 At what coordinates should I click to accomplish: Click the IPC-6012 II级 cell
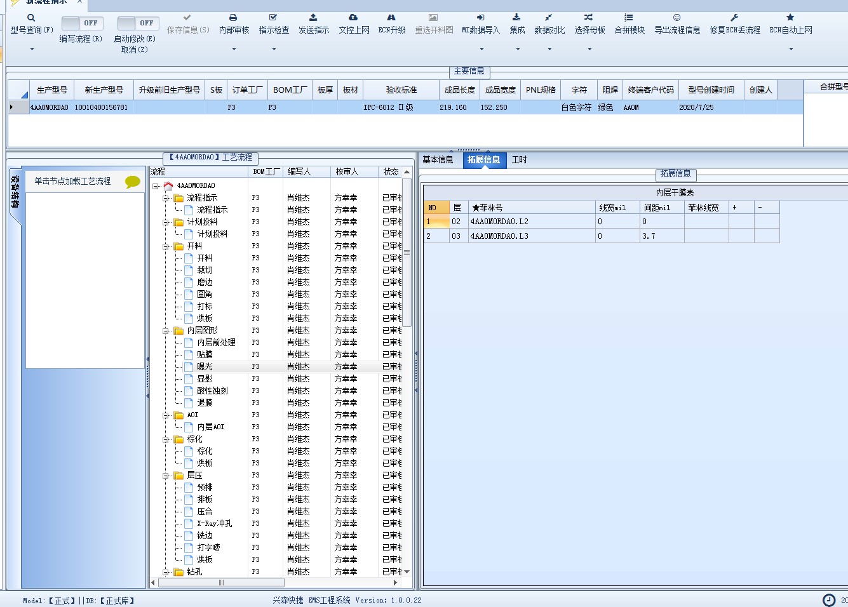pos(401,108)
